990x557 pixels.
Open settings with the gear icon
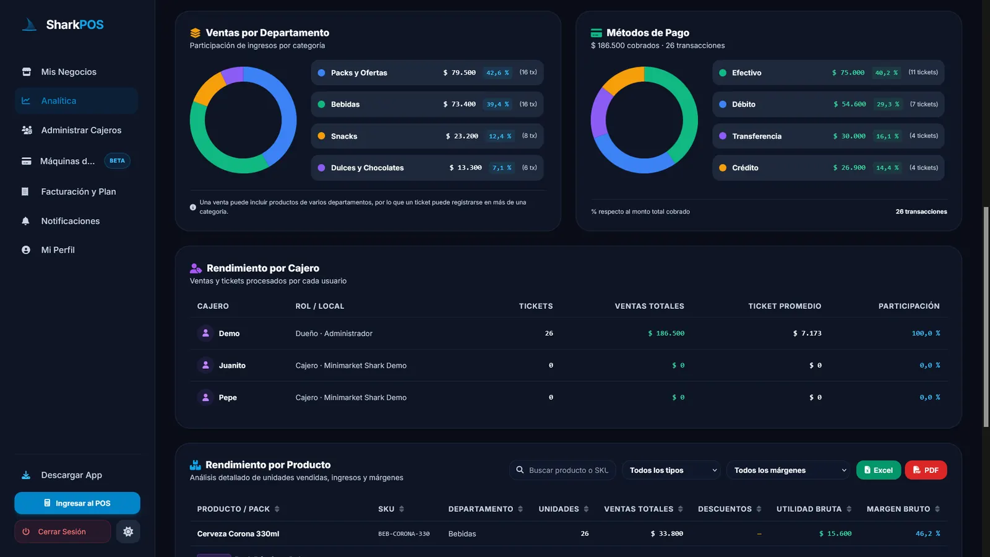pyautogui.click(x=128, y=532)
